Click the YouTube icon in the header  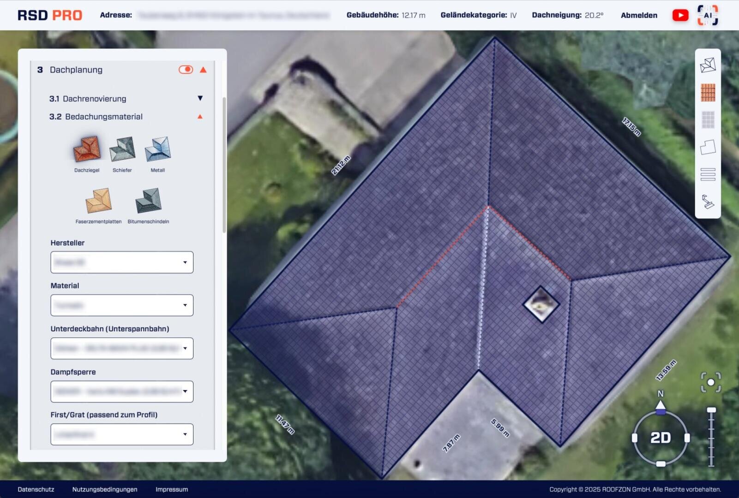[680, 15]
